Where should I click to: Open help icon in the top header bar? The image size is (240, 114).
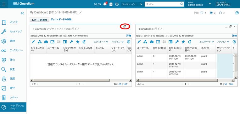coord(117,4)
